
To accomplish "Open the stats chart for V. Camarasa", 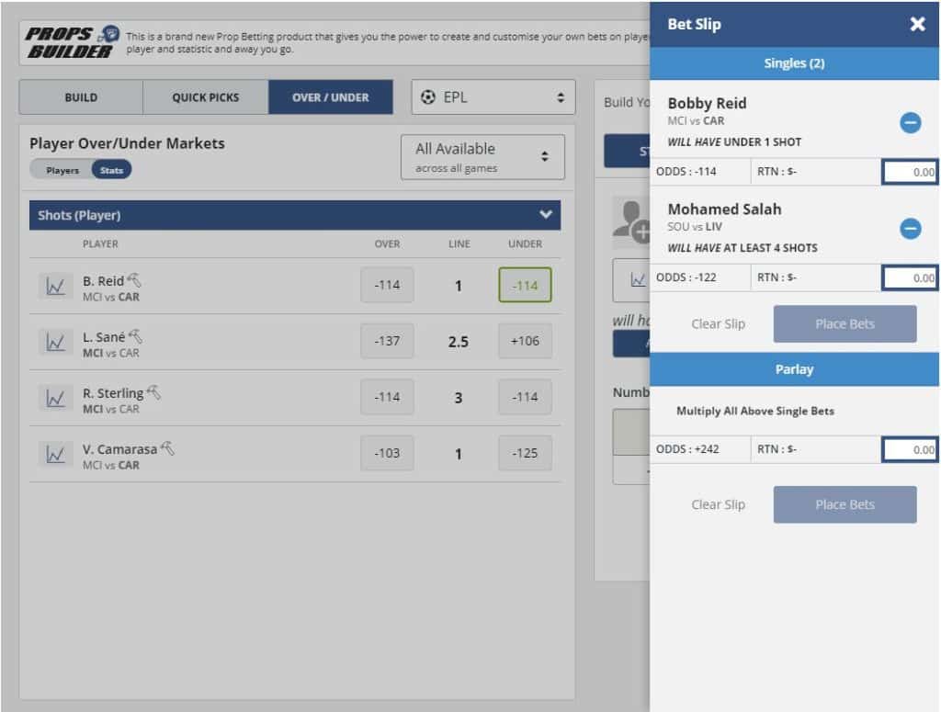I will (55, 454).
